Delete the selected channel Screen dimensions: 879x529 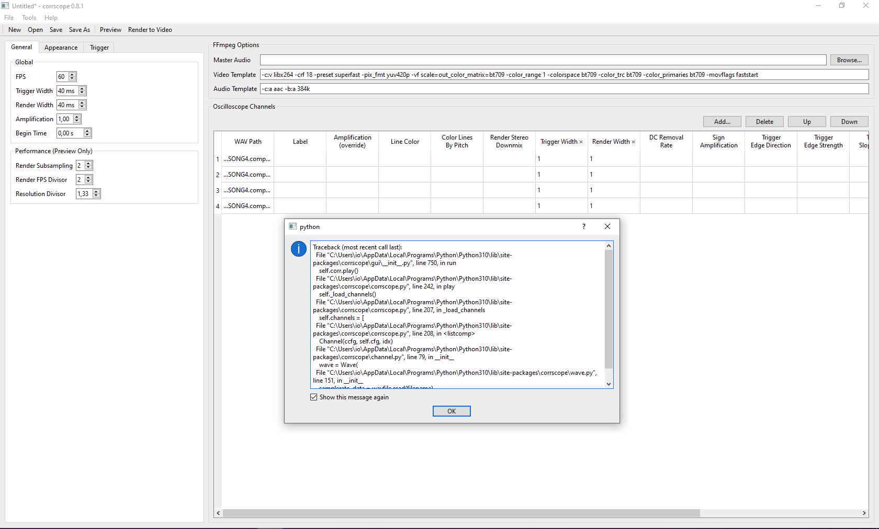[x=764, y=121]
